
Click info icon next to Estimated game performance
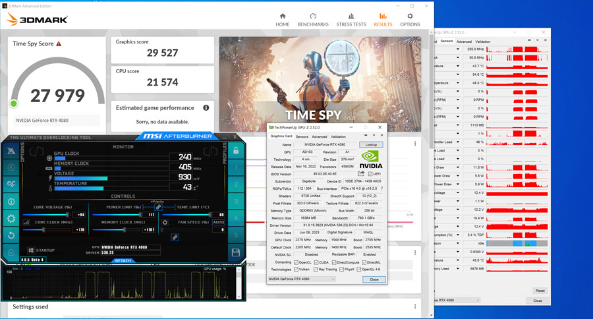point(206,108)
